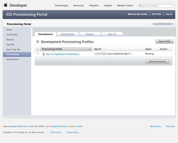Open Technologies in top navigation

pos(61,5)
